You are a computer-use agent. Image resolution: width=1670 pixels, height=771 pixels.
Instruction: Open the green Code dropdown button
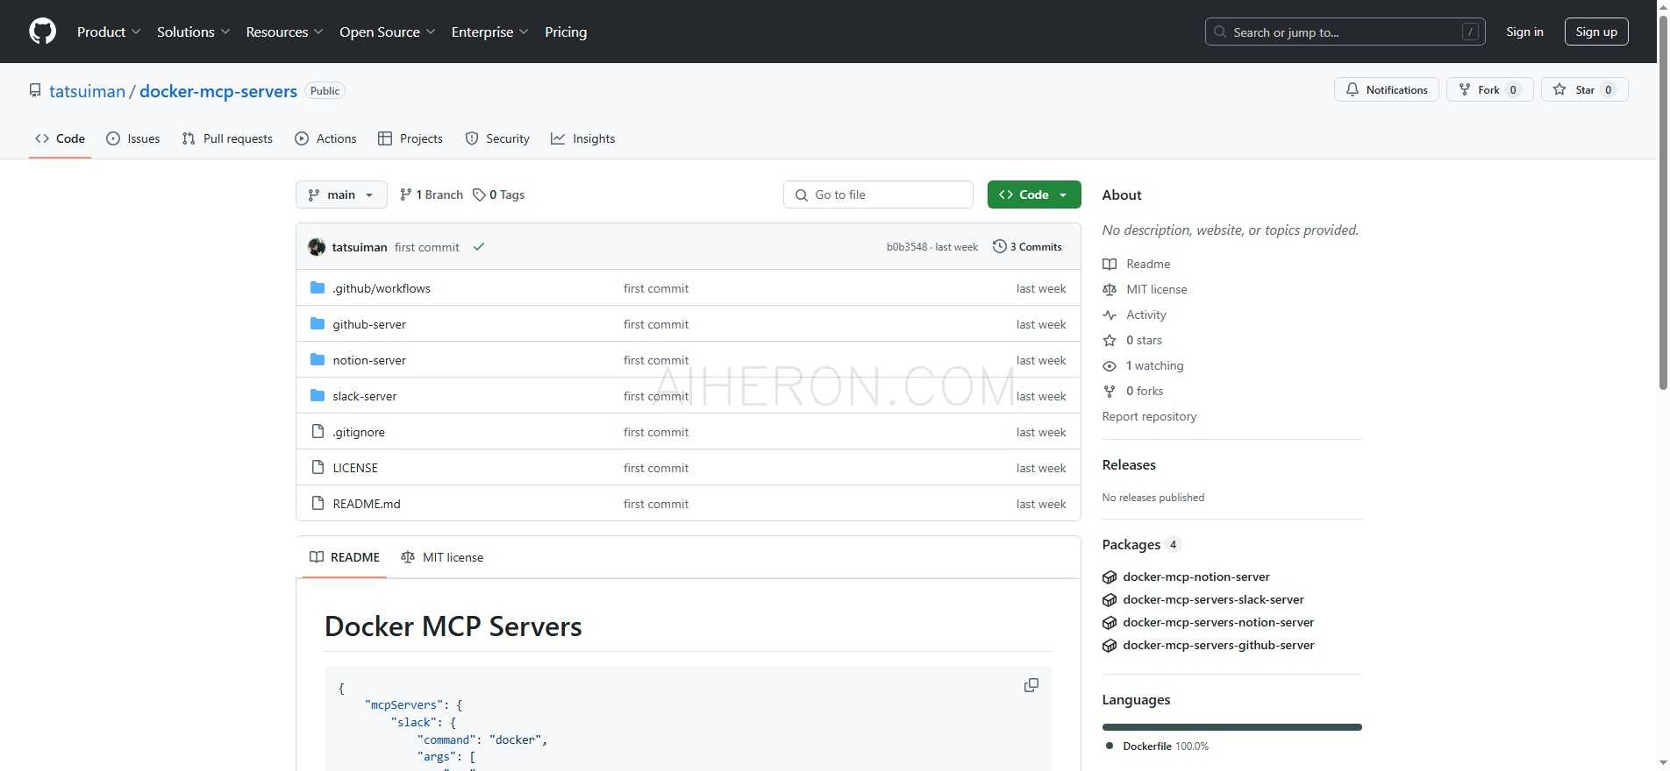coord(1034,195)
